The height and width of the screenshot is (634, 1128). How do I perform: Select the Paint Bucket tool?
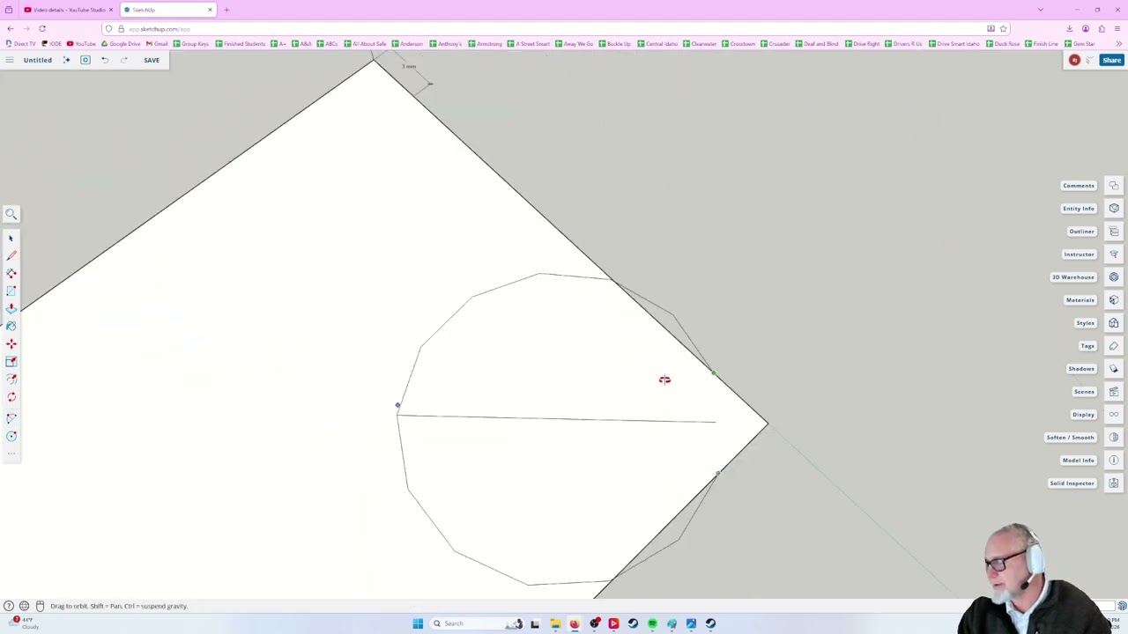pos(11,326)
